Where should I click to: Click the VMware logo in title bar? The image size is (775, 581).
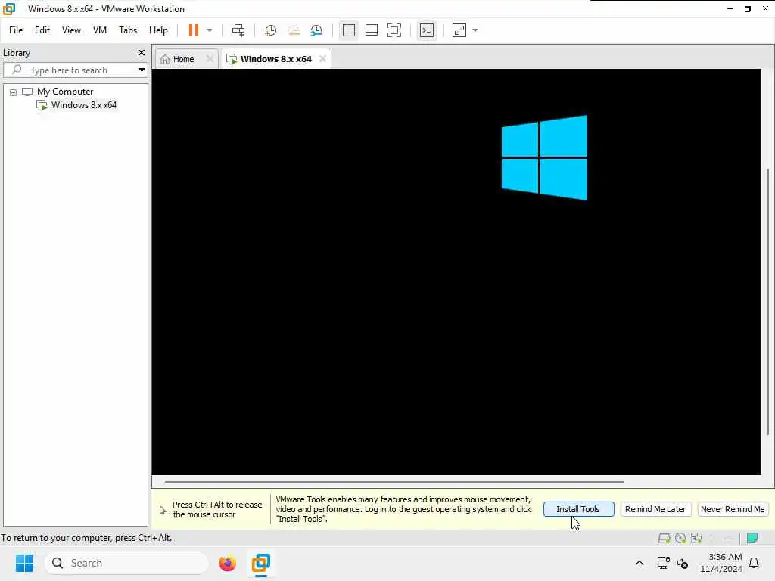9,9
